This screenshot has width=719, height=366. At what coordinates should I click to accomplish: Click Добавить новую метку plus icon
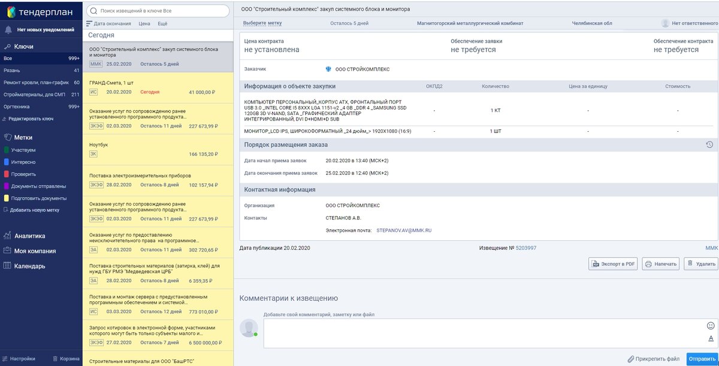6,210
